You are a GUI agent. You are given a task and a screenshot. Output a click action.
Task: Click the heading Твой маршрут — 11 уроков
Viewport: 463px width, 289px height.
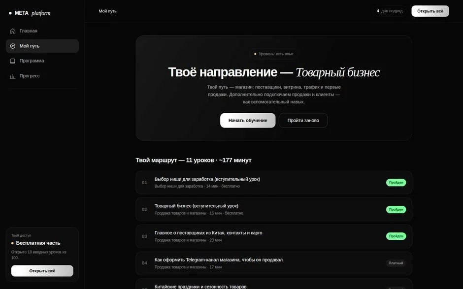[x=194, y=160]
